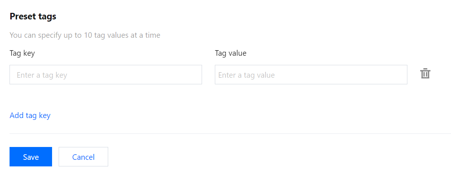
Task: Place the cursor in the tag key textbox
Action: 106,75
